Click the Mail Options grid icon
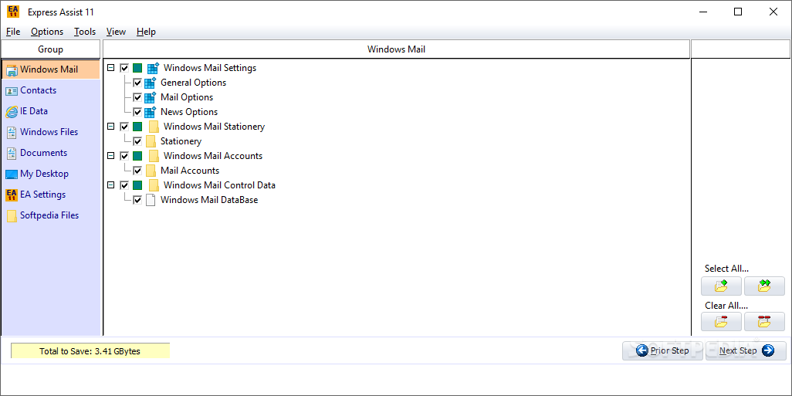This screenshot has height=396, width=792. click(x=150, y=97)
